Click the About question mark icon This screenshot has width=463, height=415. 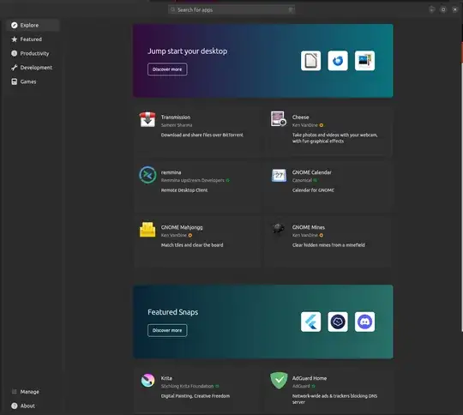pos(15,406)
